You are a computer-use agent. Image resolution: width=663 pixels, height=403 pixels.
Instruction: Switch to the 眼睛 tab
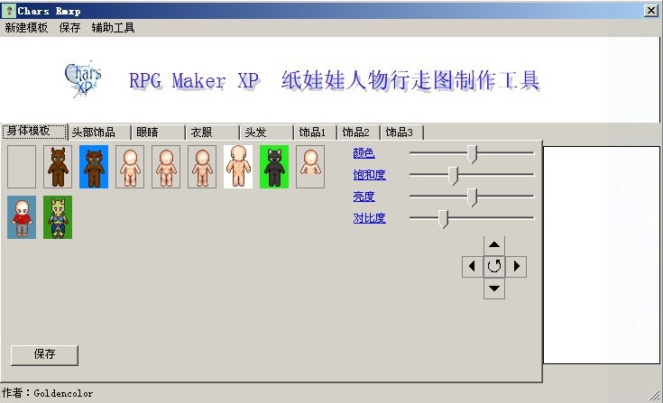coord(159,133)
